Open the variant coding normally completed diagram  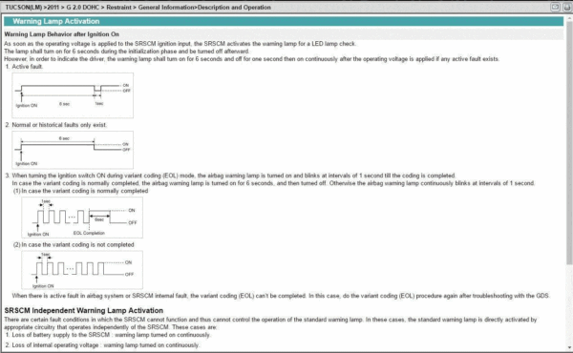pyautogui.click(x=82, y=218)
